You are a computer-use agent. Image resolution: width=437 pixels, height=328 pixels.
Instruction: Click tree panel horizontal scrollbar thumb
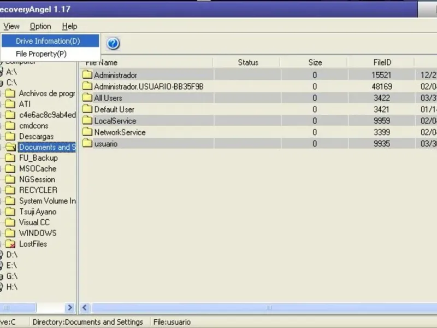point(18,307)
